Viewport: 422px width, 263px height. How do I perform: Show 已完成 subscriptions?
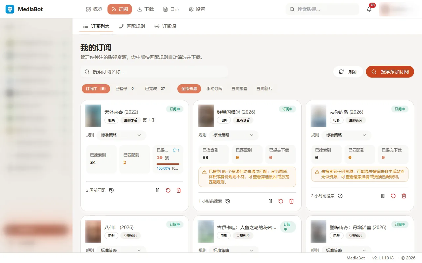[x=155, y=89]
